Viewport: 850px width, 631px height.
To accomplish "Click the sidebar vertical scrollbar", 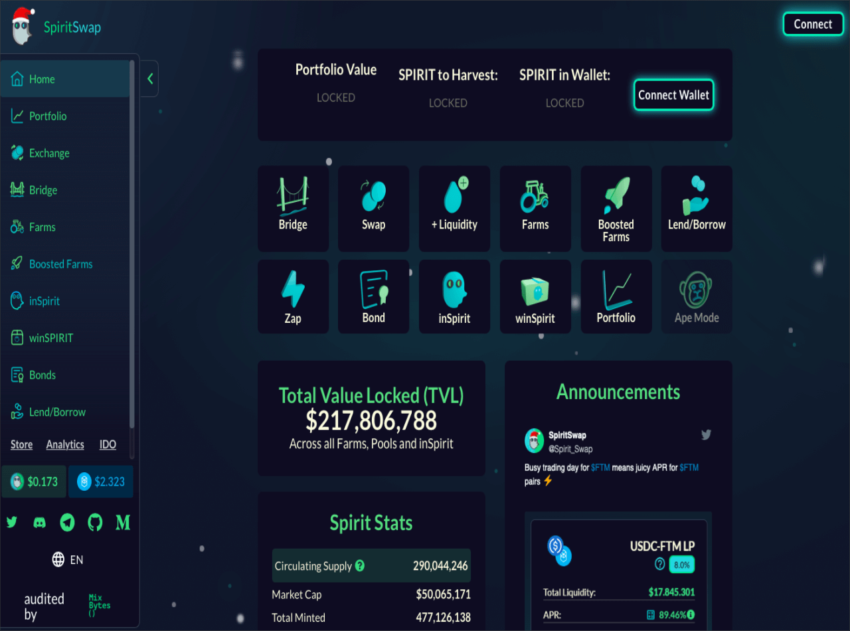I will click(131, 244).
